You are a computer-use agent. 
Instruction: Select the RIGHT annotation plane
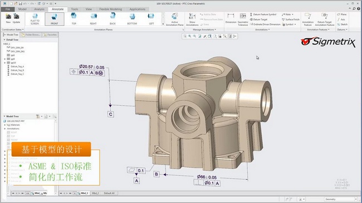(93, 19)
